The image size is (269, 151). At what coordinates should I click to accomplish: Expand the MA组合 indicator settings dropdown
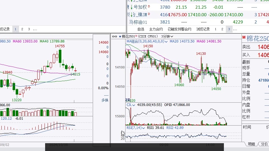pyautogui.click(x=166, y=41)
